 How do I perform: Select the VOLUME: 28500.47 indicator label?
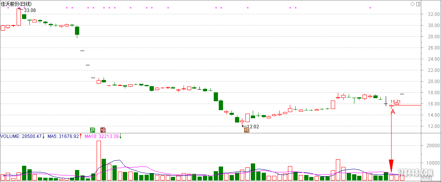[x=21, y=136]
